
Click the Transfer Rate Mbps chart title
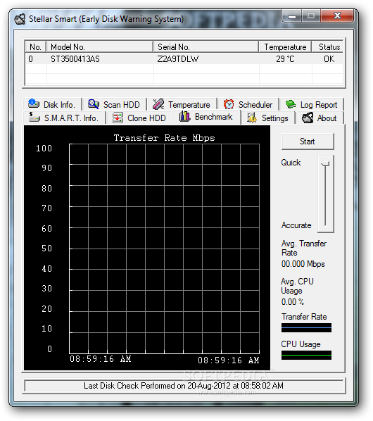click(x=164, y=138)
